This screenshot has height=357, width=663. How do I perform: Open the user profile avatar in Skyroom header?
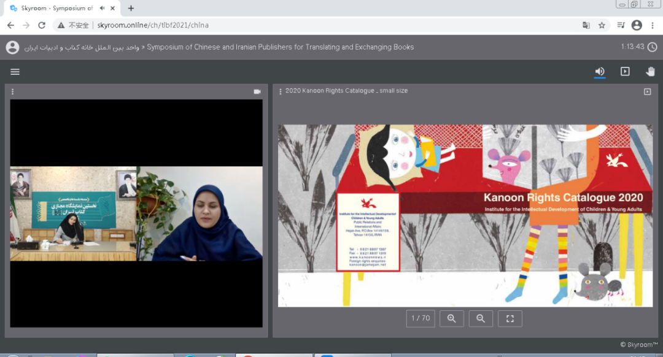[12, 47]
